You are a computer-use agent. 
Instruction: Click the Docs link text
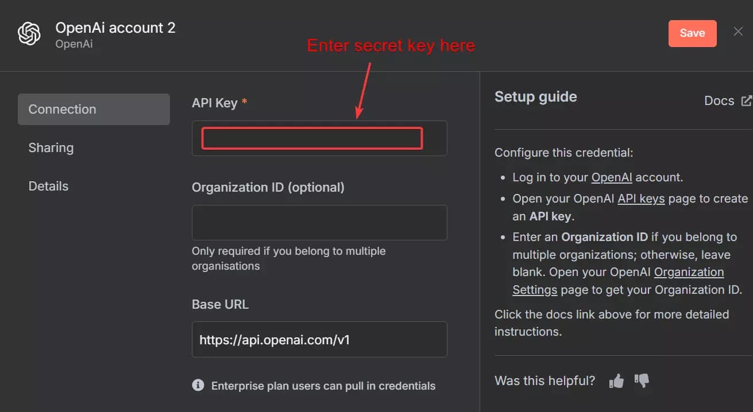(x=719, y=100)
